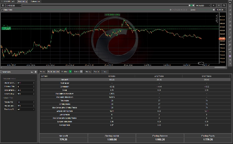
Task: Select the Total trades row
Action: point(136,101)
